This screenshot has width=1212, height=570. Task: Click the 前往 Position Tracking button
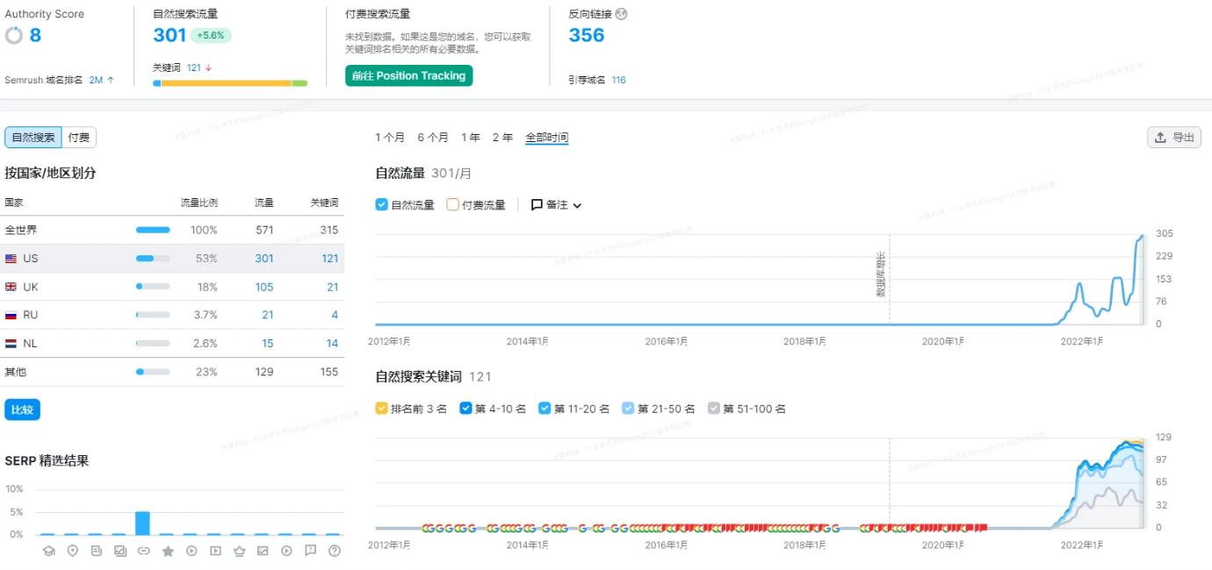[x=408, y=75]
